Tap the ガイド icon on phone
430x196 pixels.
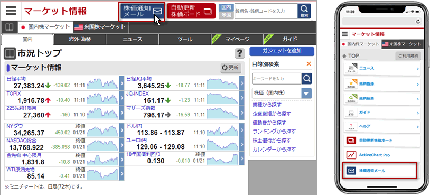[351, 113]
